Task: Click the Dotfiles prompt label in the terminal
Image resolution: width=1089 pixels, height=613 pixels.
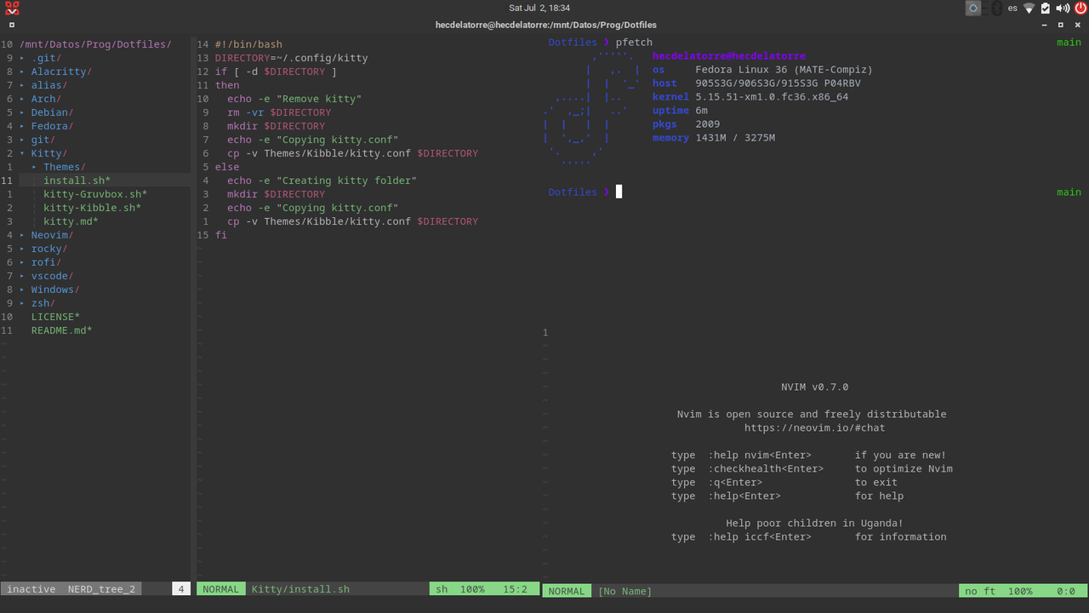Action: tap(572, 42)
